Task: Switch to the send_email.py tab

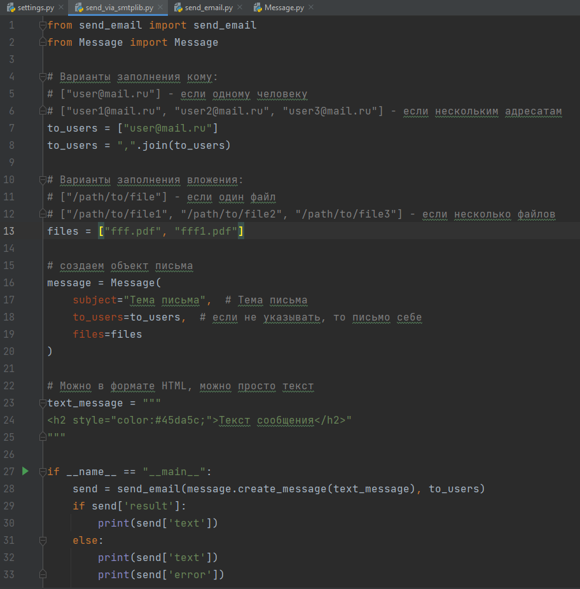Action: 209,8
